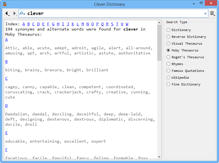219x163 pixels.
Task: Click the scrollbar down arrow
Action: pos(159,157)
